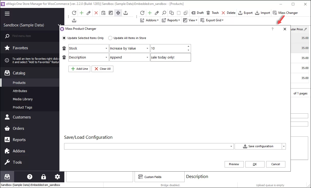Go to Orders section in sidebar
The image size is (311, 188).
point(18,128)
